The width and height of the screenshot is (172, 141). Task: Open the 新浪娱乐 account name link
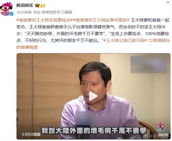25,5
